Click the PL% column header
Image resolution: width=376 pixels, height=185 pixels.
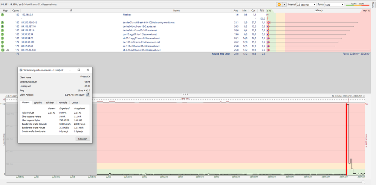pos(262,11)
